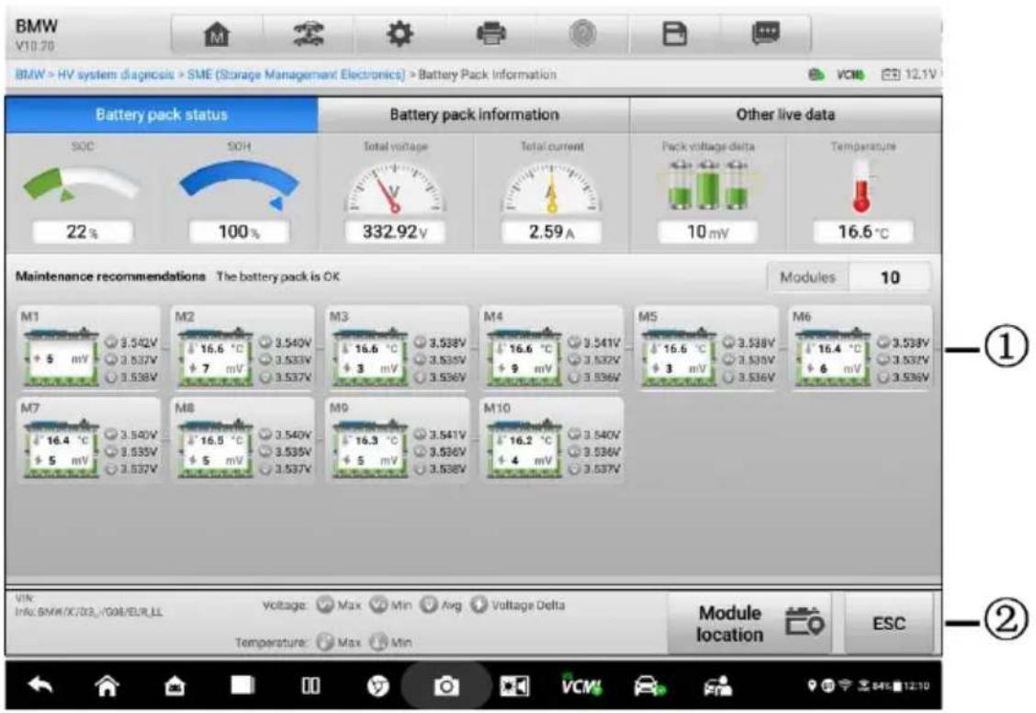Click the printer icon to print data
The width and height of the screenshot is (1036, 713).
point(491,34)
